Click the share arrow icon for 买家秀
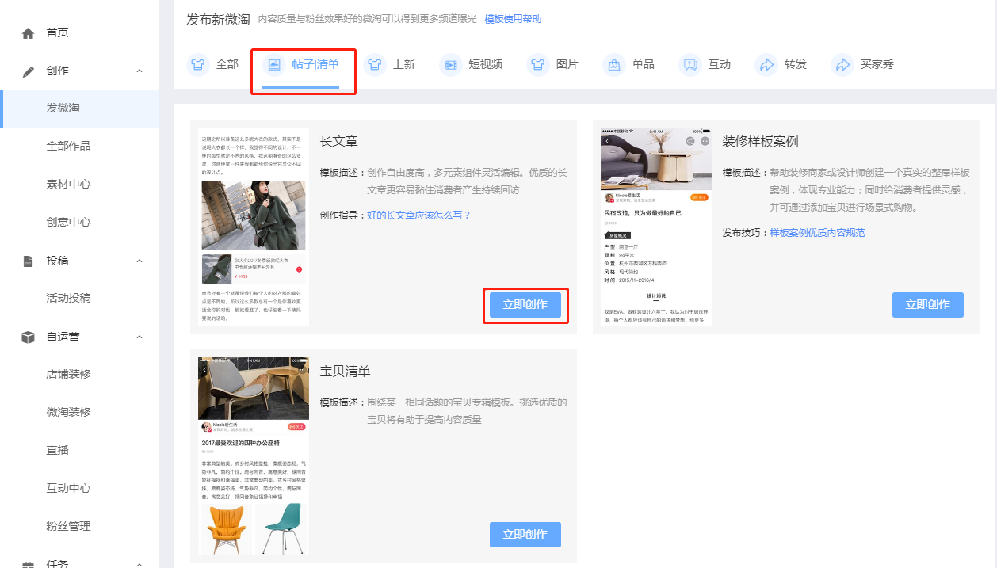 (842, 65)
